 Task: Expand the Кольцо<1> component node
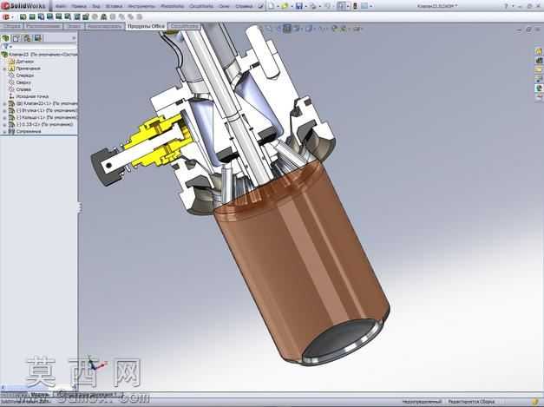click(4, 117)
